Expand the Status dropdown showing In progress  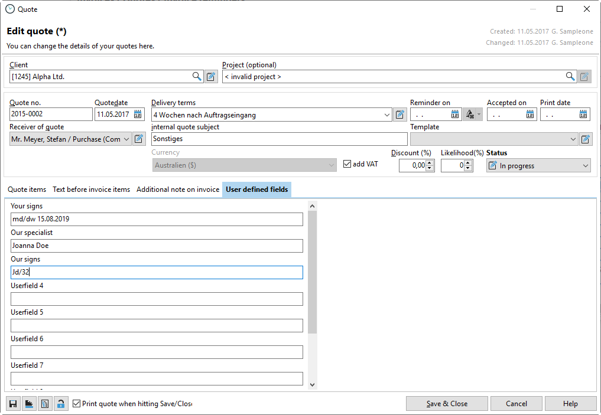585,166
